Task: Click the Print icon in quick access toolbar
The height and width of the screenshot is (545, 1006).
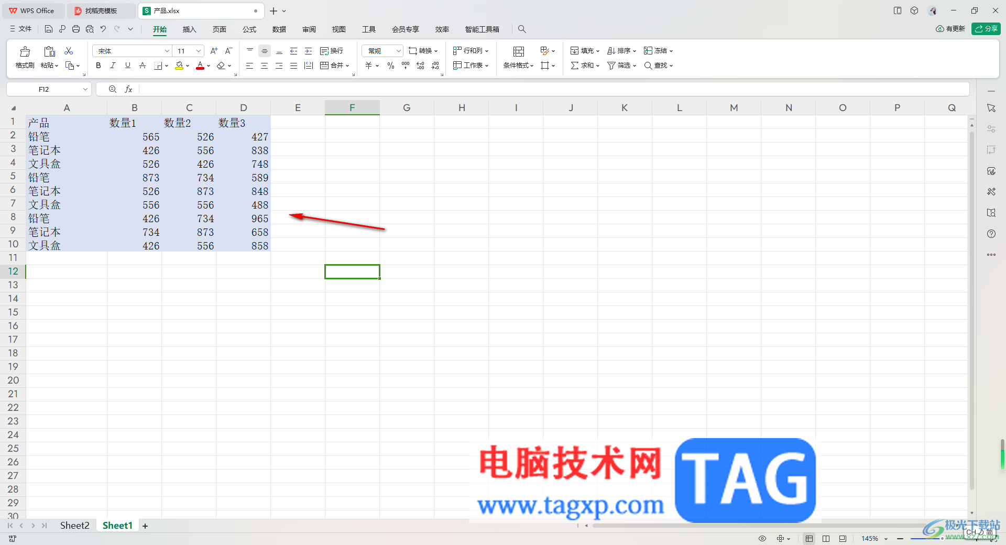Action: tap(76, 29)
